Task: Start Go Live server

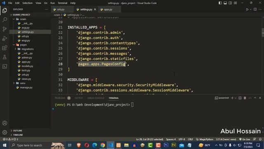Action: coord(245,139)
